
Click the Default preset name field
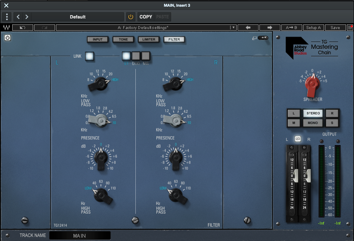(x=78, y=17)
